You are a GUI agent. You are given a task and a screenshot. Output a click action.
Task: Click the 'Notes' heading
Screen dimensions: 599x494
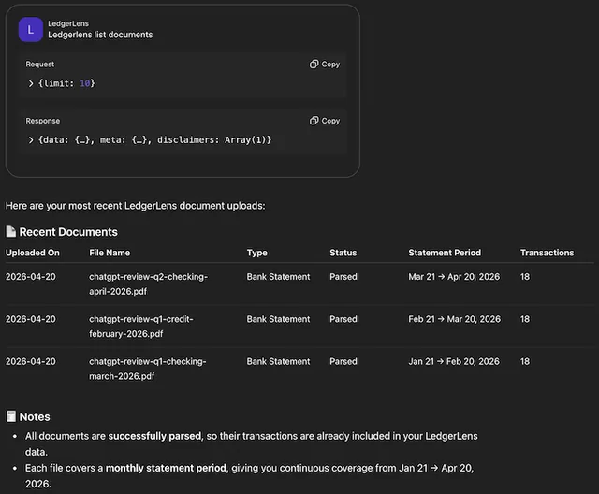(x=35, y=417)
